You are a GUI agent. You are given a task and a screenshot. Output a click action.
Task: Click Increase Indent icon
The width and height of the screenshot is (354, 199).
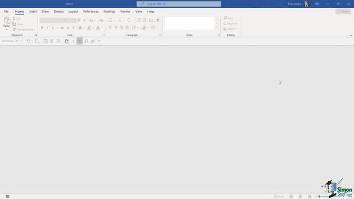click(144, 20)
